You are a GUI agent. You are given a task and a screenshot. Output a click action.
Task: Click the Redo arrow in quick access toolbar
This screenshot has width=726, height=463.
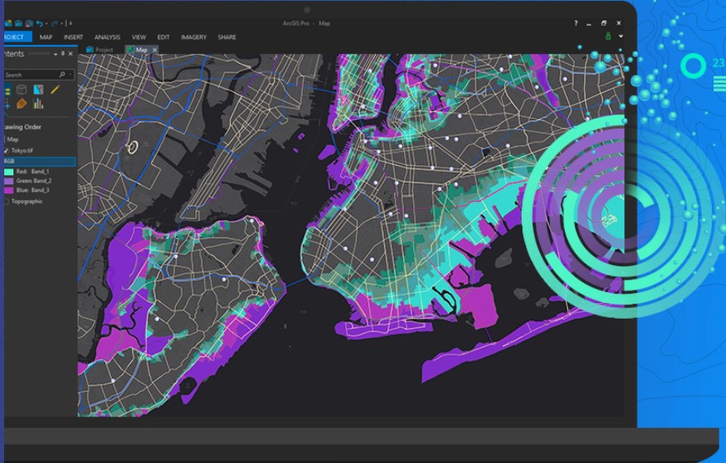[x=54, y=23]
